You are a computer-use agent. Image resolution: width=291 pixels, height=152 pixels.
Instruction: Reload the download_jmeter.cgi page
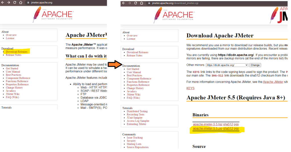pos(136,3)
